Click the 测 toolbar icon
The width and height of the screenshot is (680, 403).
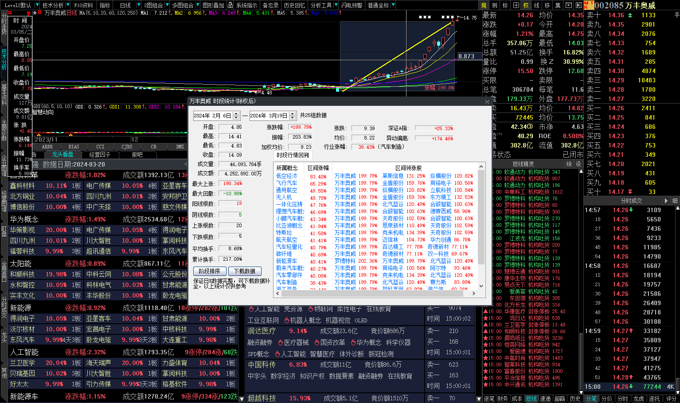click(x=494, y=5)
